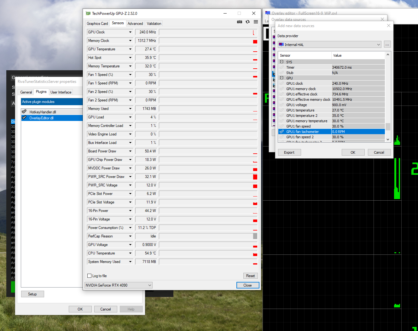Select the GPU1 effective memory clock row
Screen dimensions: 418x331
point(332,100)
